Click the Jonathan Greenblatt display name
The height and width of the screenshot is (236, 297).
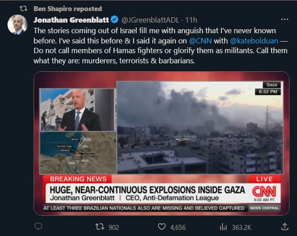71,20
